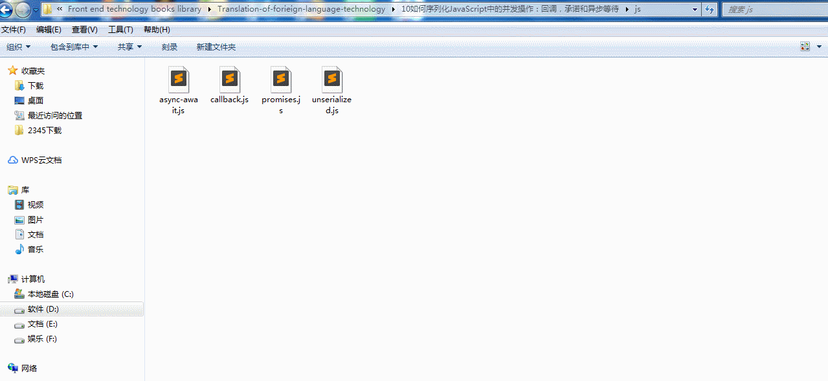Open the view options dropdown arrow

coord(819,47)
